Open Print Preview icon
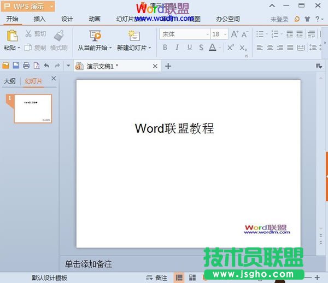 click(37, 66)
